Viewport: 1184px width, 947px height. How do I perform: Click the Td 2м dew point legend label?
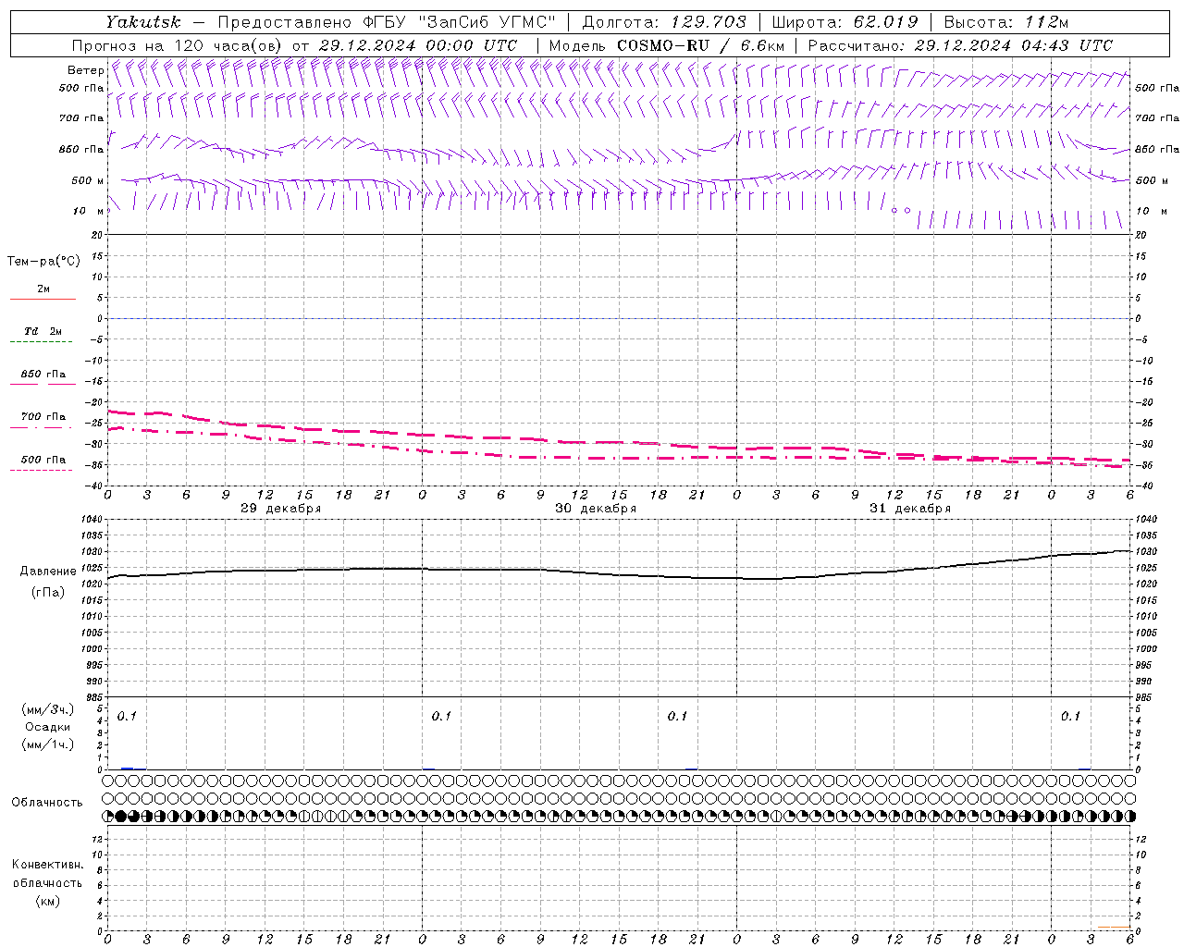coord(43,331)
